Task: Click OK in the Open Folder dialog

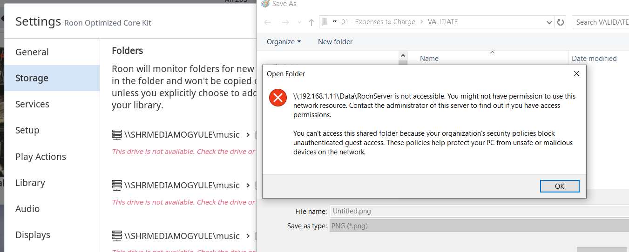Action: 560,186
